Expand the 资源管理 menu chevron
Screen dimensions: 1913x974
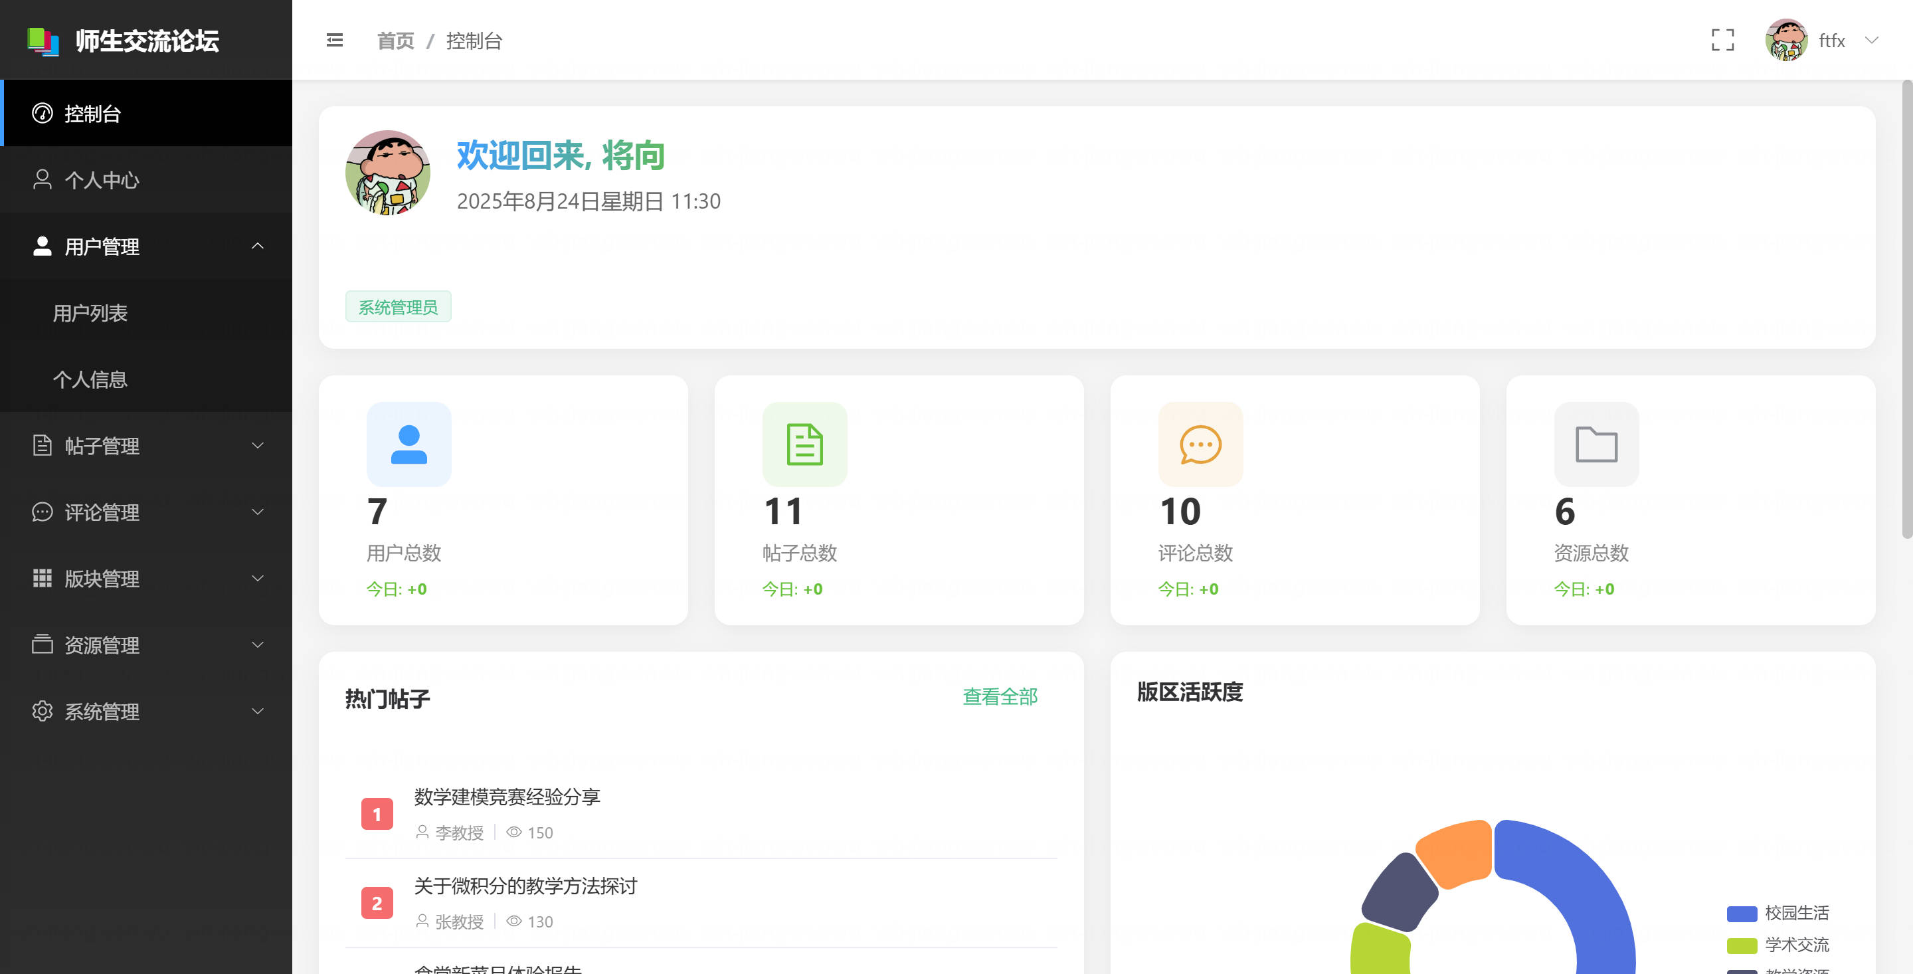(258, 645)
